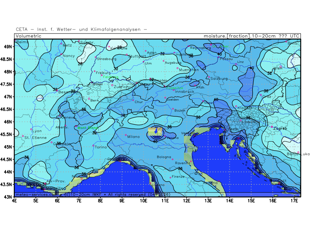The width and height of the screenshot is (315, 236).
Task: Click the Bologna city label
Action: pyautogui.click(x=164, y=157)
